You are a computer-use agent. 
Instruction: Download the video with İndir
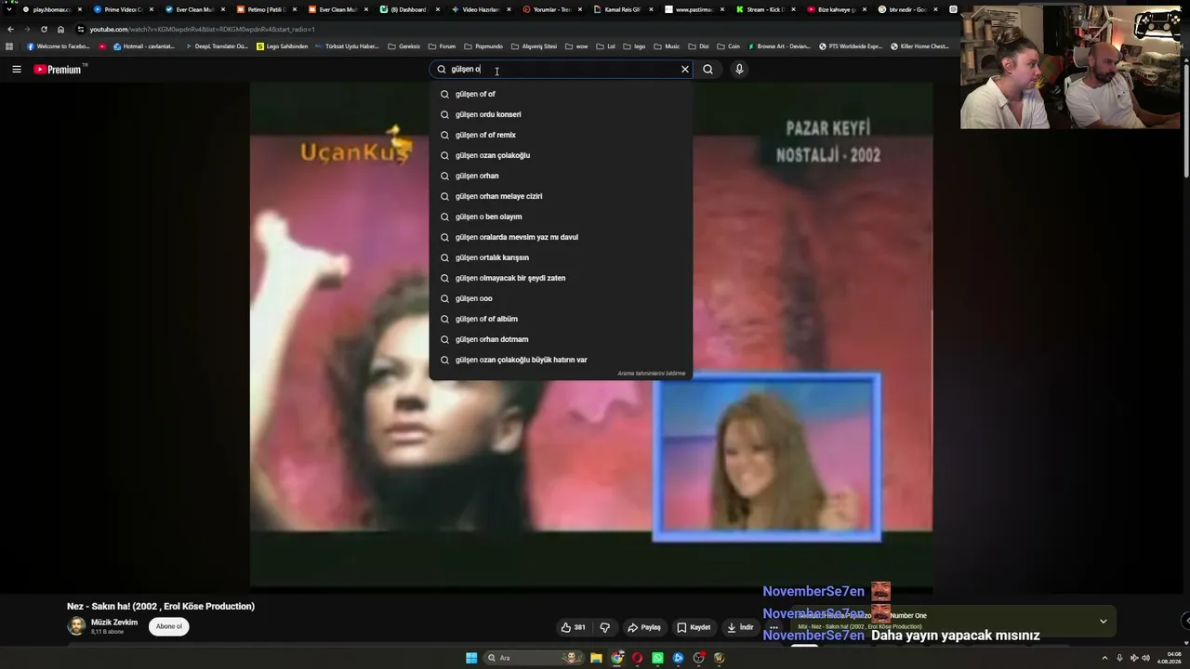click(x=740, y=627)
